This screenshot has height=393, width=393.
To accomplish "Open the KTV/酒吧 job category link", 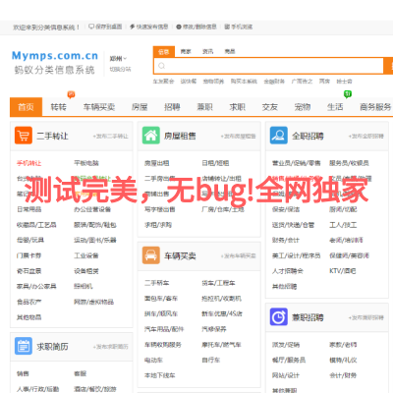I will (x=343, y=271).
